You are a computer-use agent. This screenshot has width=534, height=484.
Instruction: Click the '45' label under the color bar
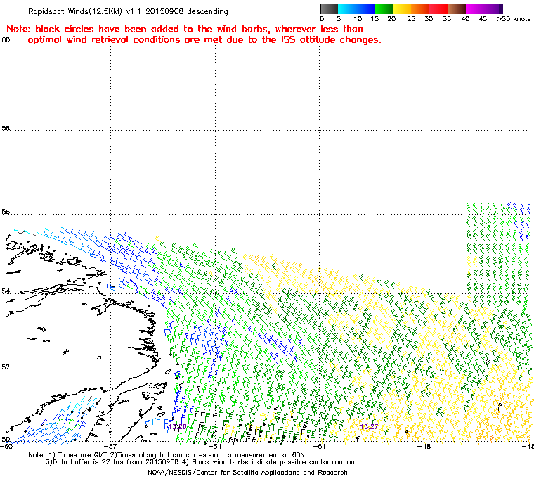(x=483, y=19)
